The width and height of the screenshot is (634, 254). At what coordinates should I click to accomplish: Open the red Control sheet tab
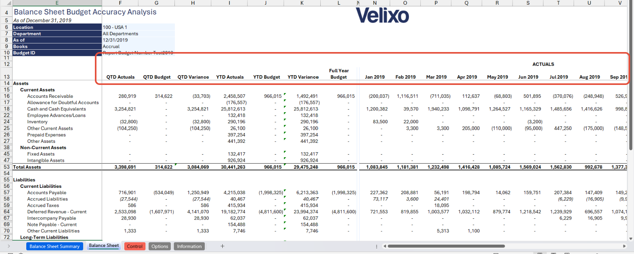point(134,246)
